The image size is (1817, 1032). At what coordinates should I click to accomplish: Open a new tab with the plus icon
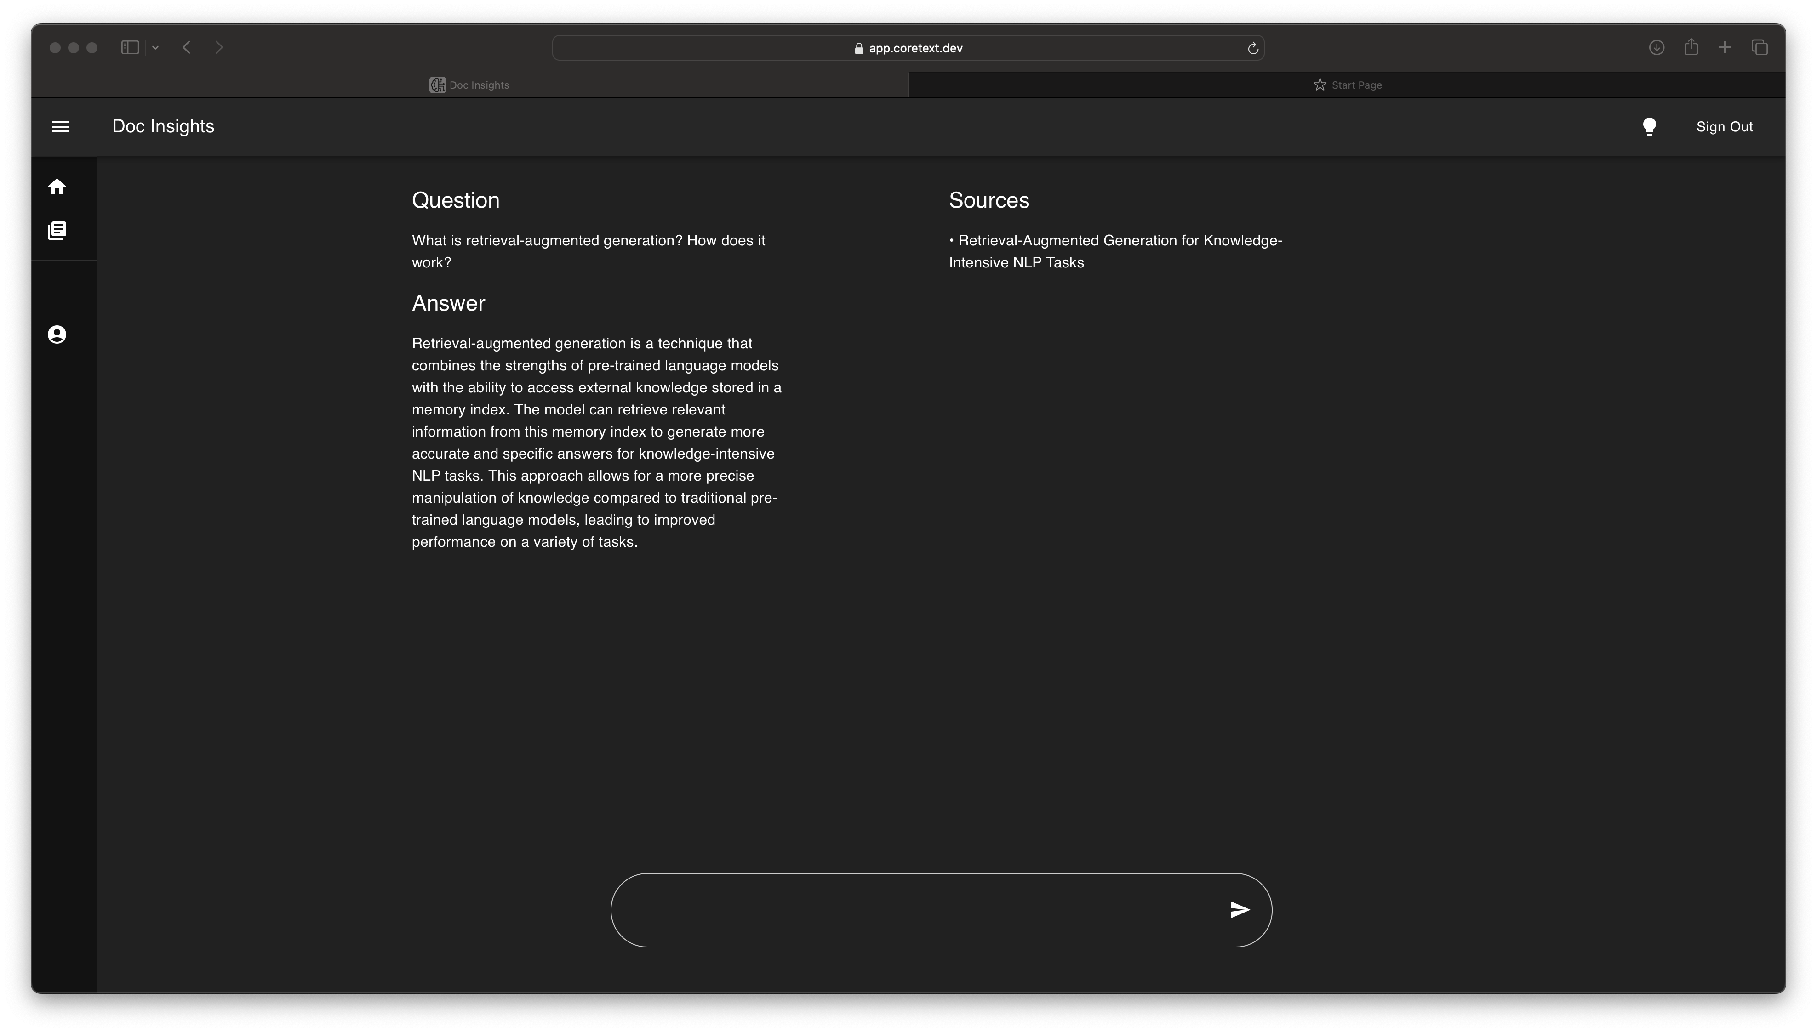(1725, 47)
